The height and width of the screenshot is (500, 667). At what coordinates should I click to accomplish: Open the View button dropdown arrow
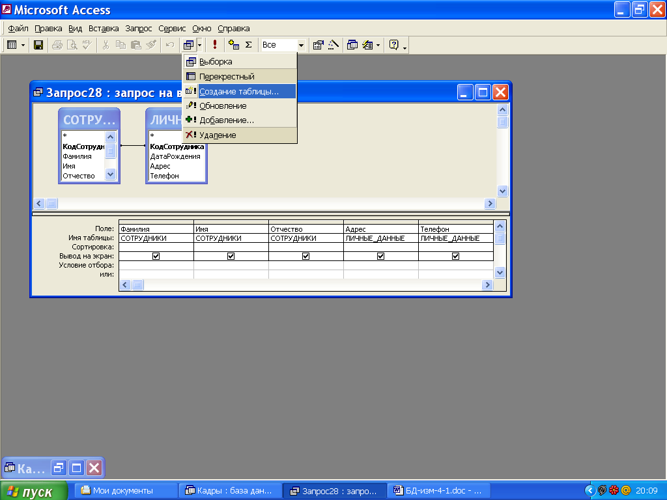(x=23, y=45)
